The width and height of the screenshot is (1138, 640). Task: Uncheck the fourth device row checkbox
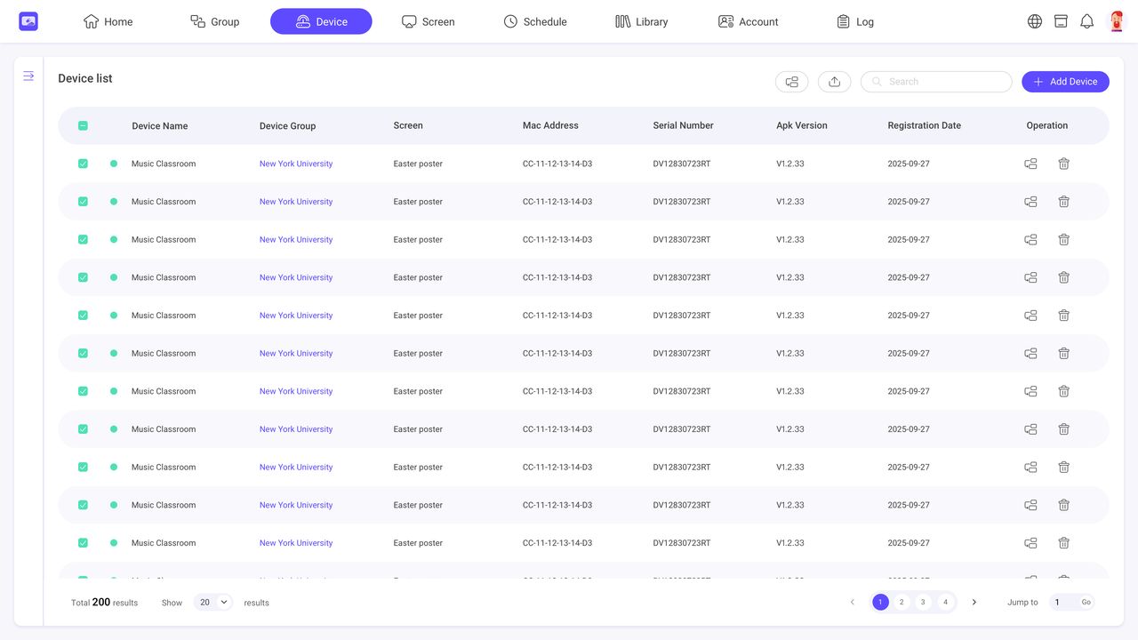tap(83, 277)
